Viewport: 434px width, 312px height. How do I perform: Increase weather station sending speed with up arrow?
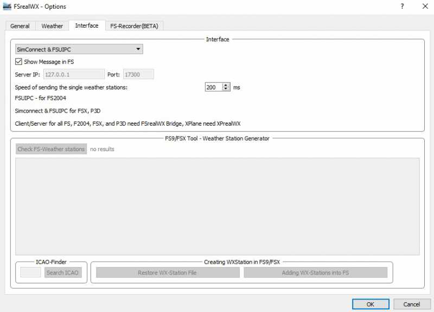coord(226,85)
